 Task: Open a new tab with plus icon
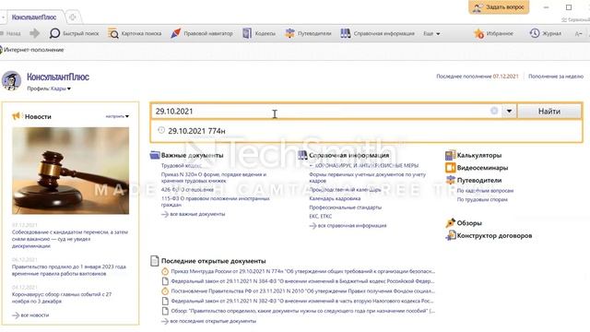pos(73,17)
